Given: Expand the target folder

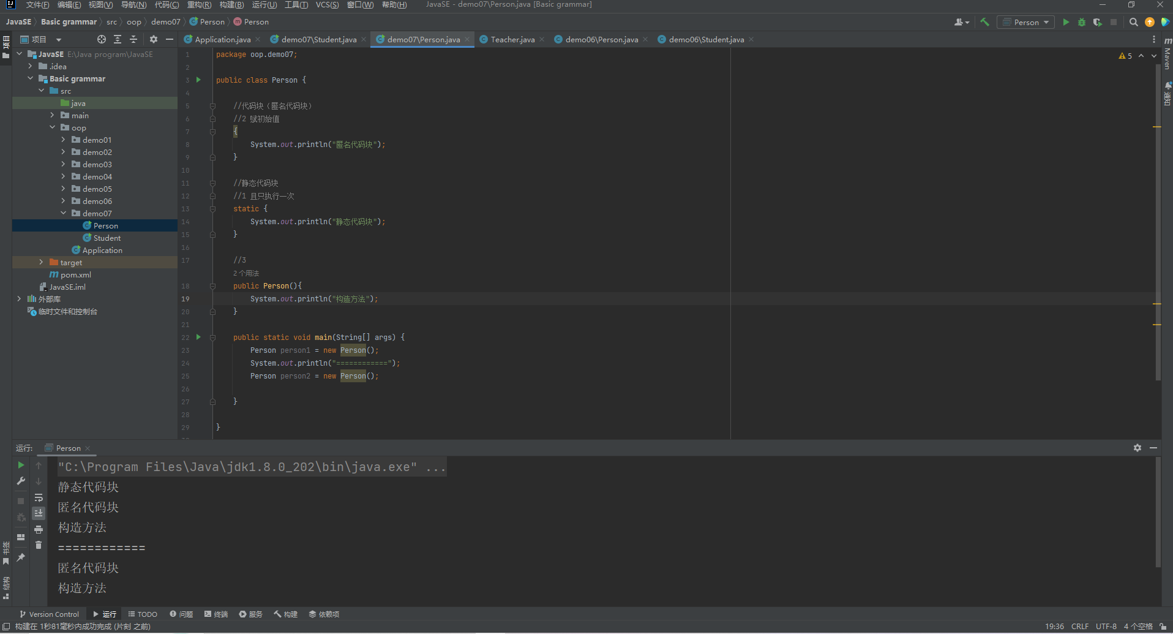Looking at the screenshot, I should pyautogui.click(x=41, y=262).
